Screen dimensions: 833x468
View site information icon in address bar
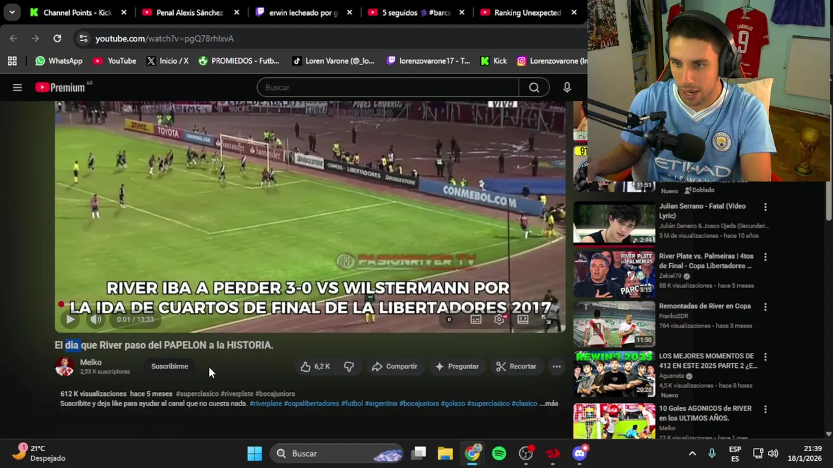[83, 38]
